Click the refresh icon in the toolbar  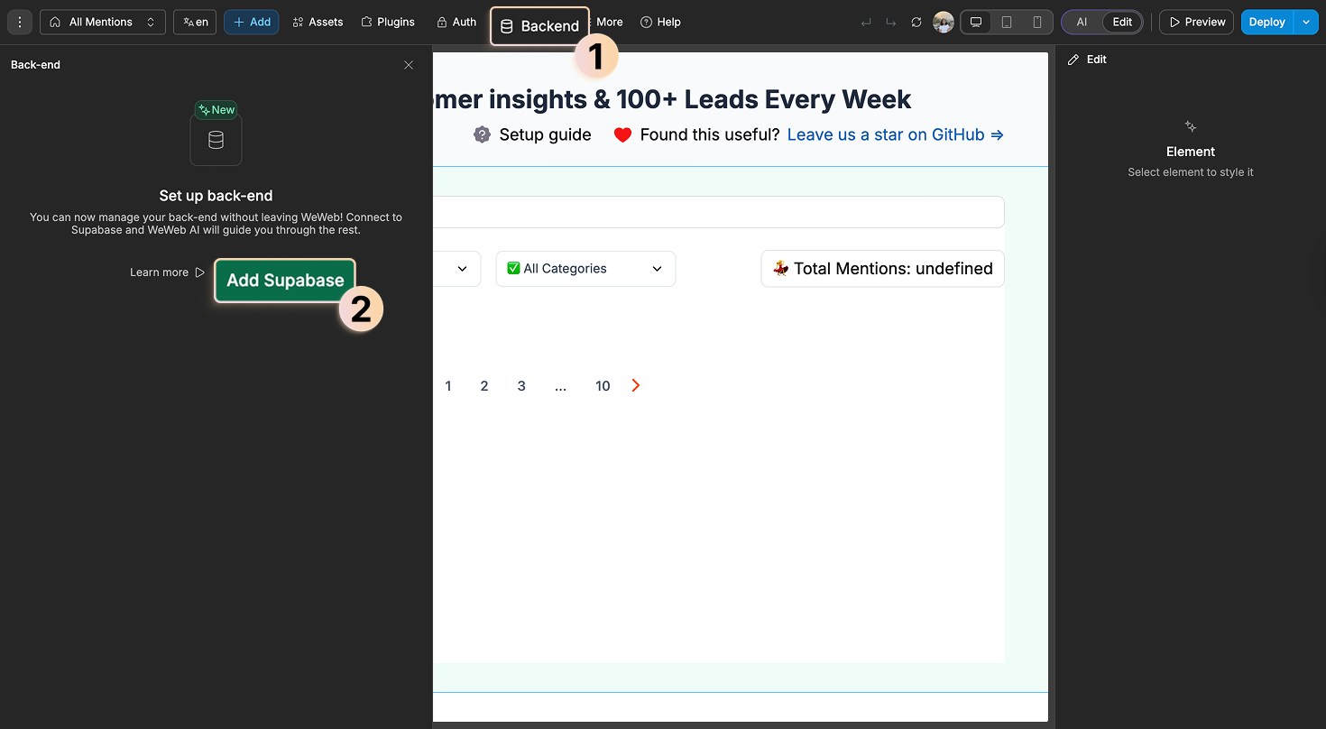(916, 22)
